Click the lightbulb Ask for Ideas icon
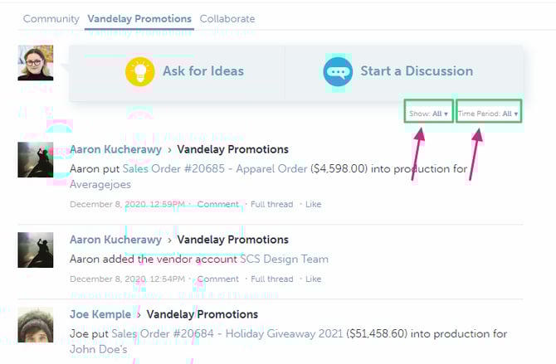 [139, 71]
